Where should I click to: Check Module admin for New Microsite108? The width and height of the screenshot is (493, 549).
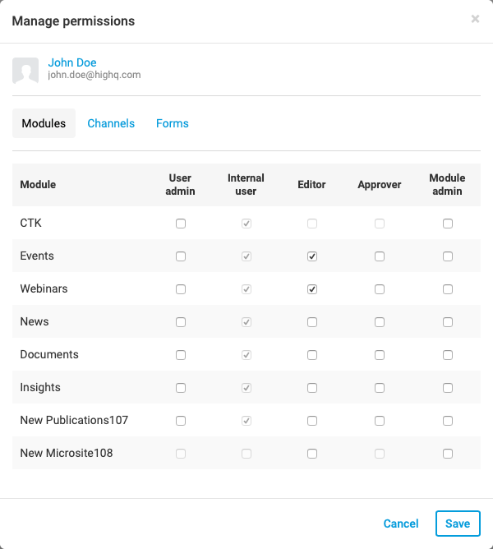point(448,454)
